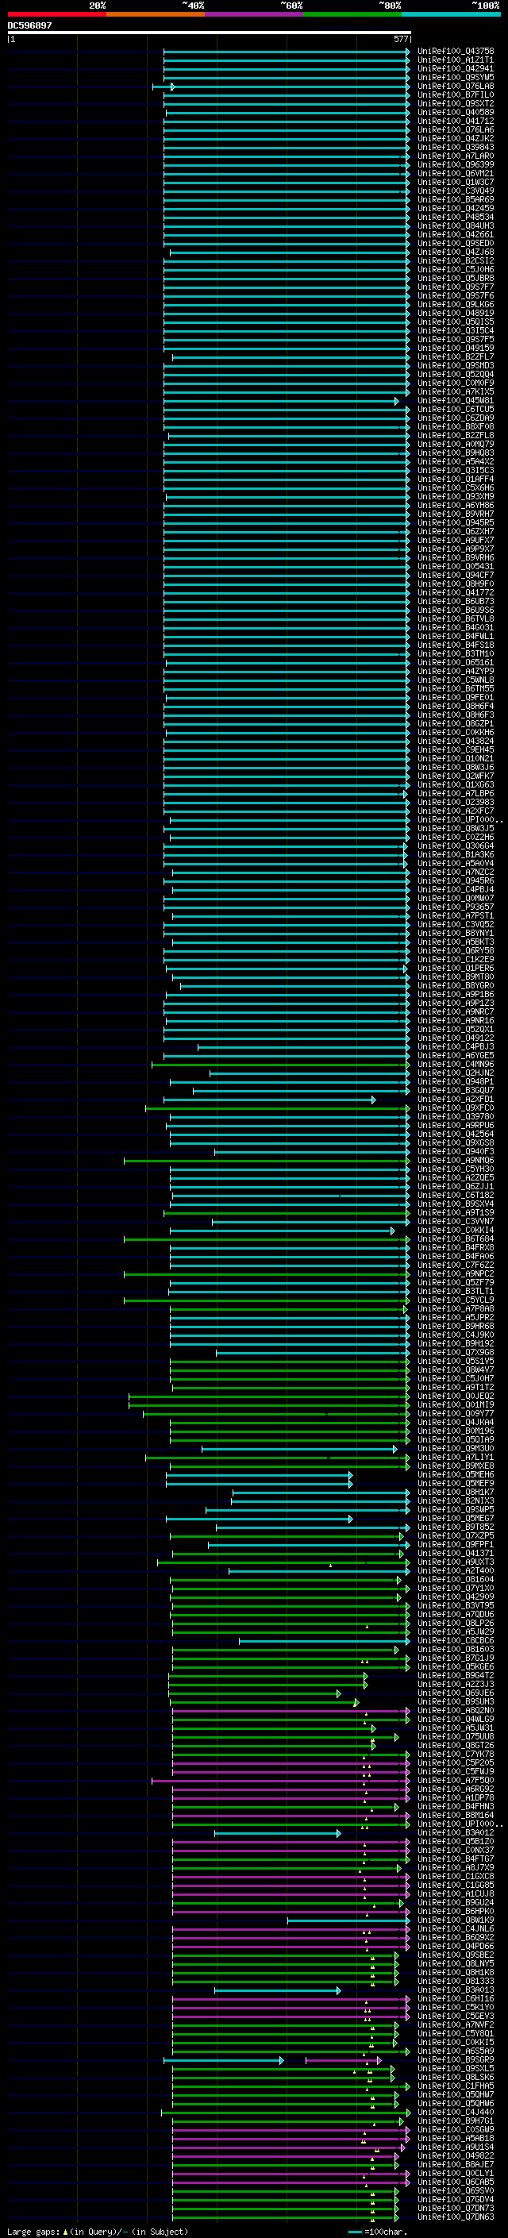
Task: Select subject UniRef100_A2XFD1
Action: pos(456,1099)
